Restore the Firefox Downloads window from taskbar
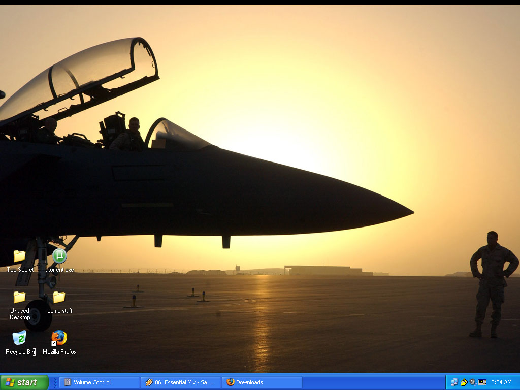 tap(262, 382)
